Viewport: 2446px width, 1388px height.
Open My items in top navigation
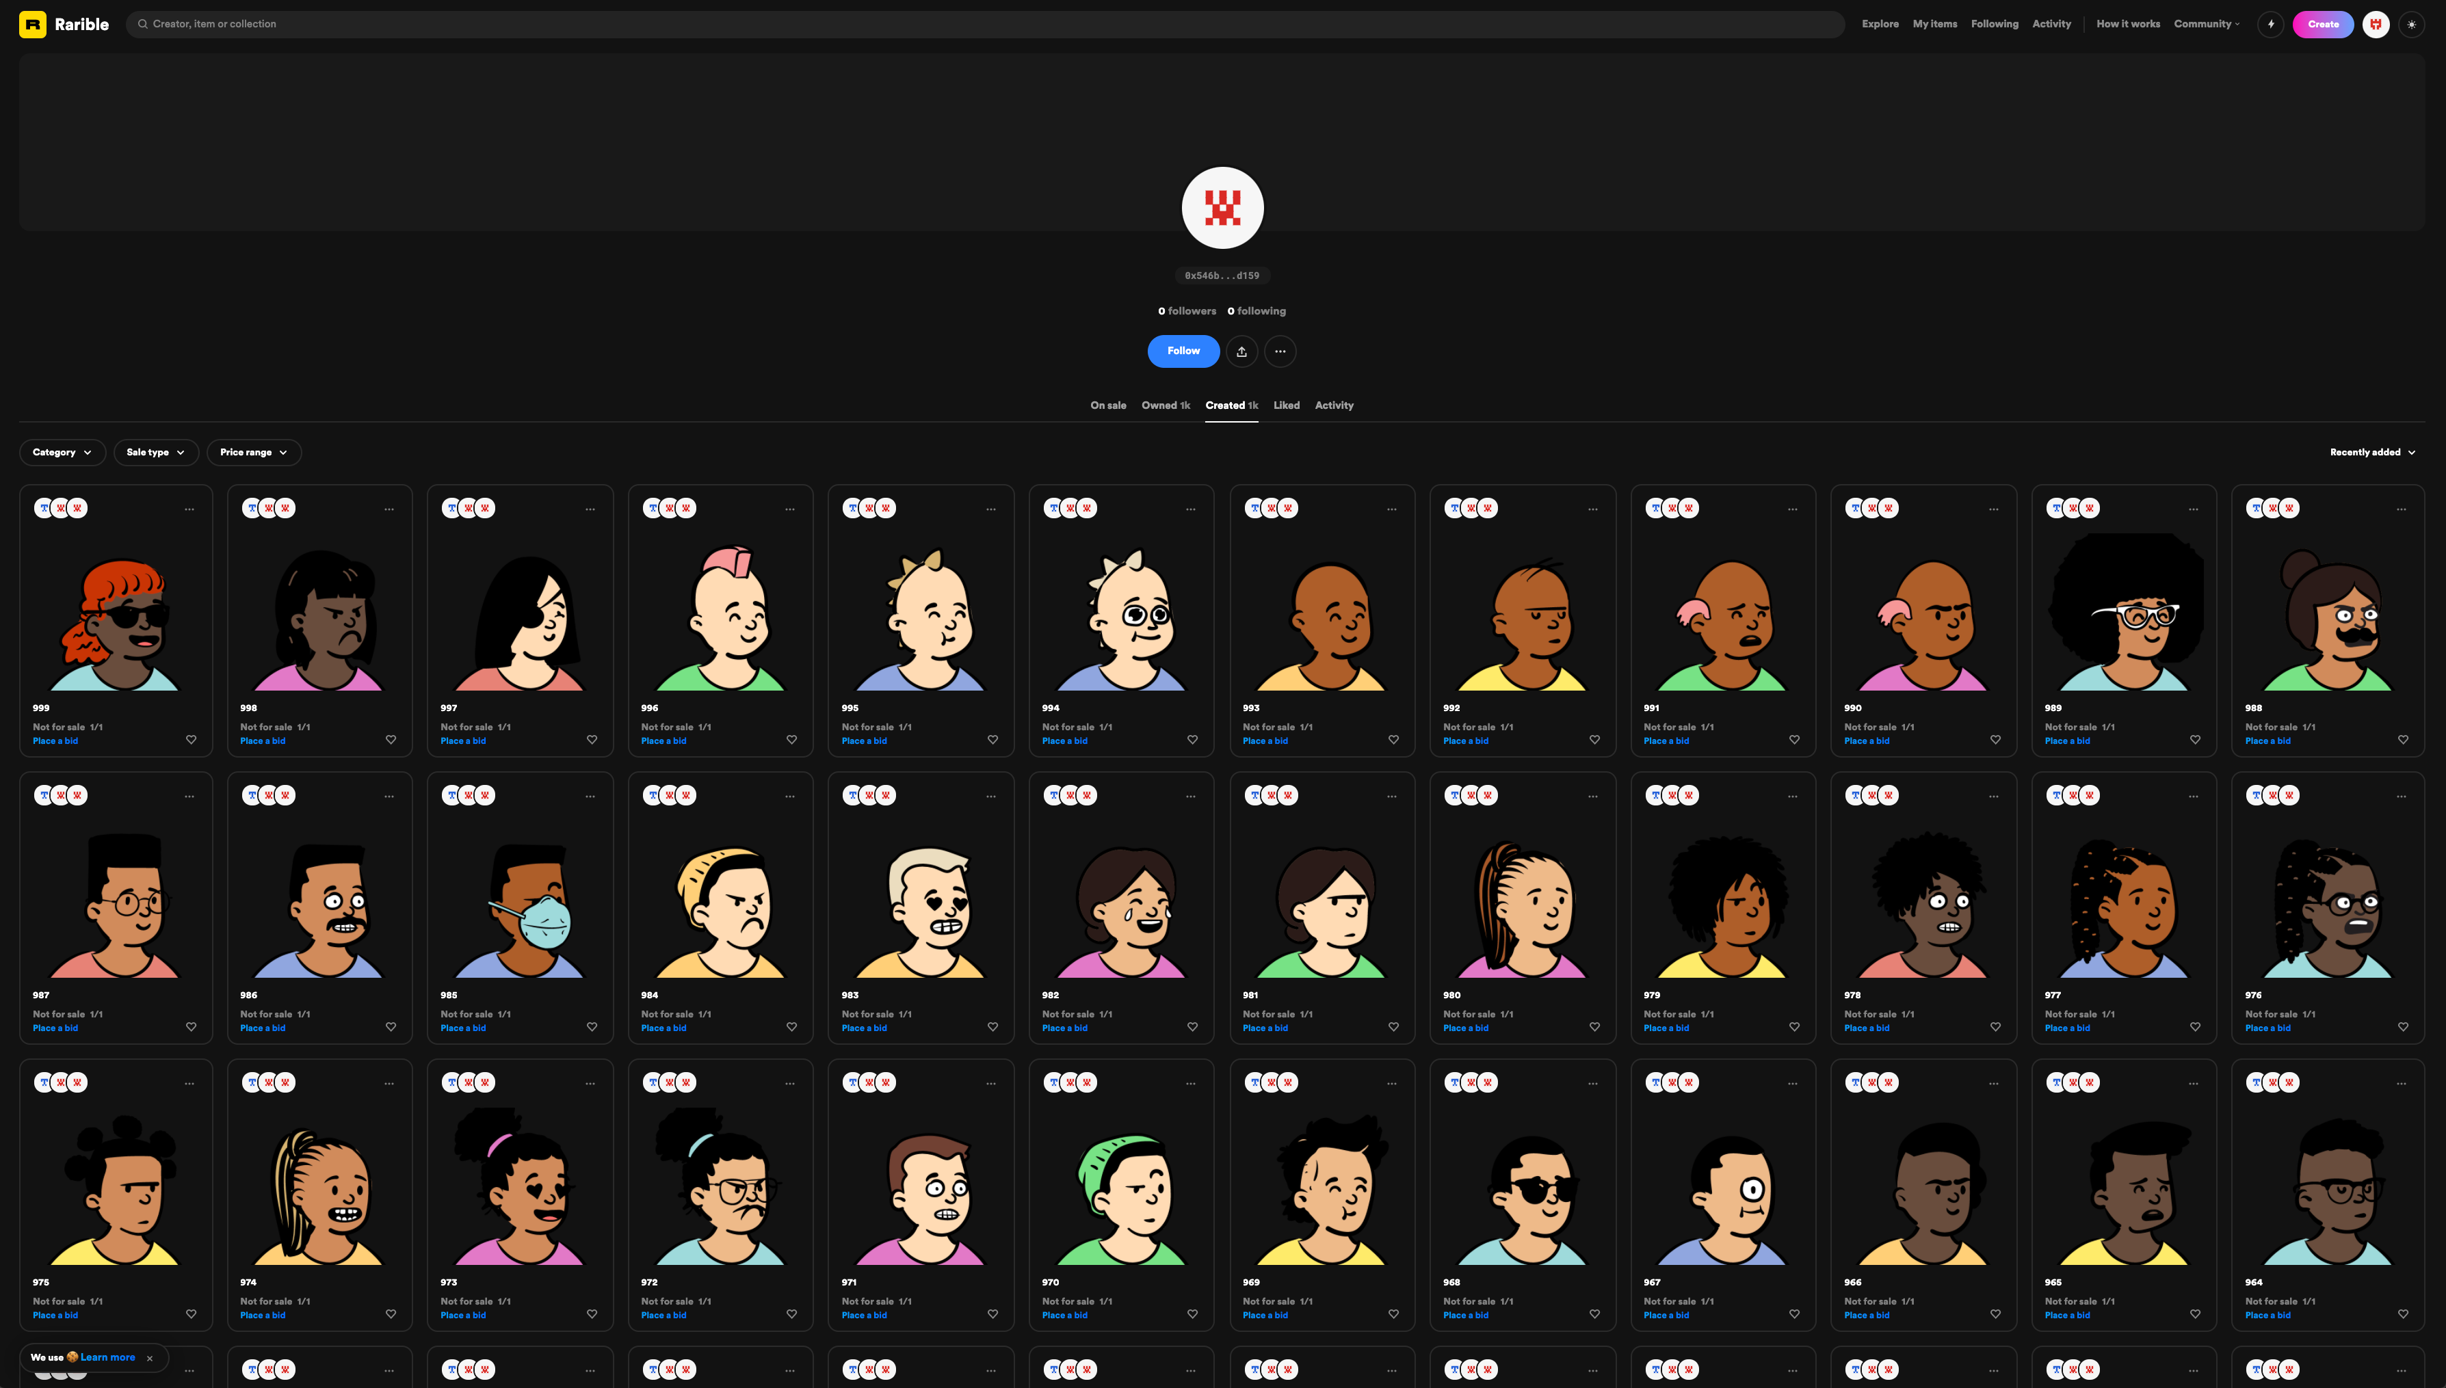click(1935, 24)
